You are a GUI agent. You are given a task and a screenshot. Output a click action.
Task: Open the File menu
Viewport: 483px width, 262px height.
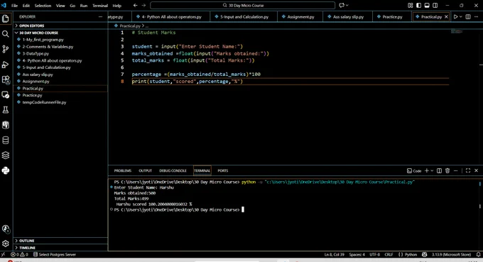(x=14, y=6)
